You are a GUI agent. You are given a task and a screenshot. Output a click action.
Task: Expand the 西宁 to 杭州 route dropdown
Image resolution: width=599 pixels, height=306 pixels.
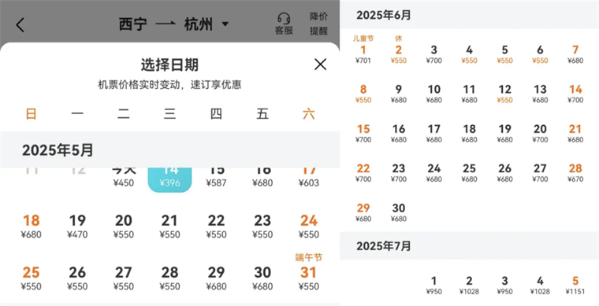pos(225,24)
